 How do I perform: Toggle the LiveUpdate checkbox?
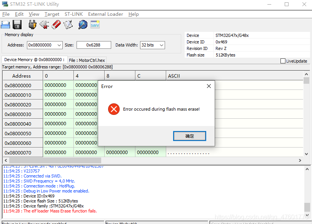pyautogui.click(x=283, y=61)
